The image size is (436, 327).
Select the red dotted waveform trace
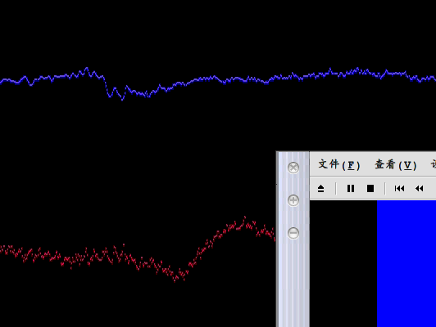pos(138,249)
